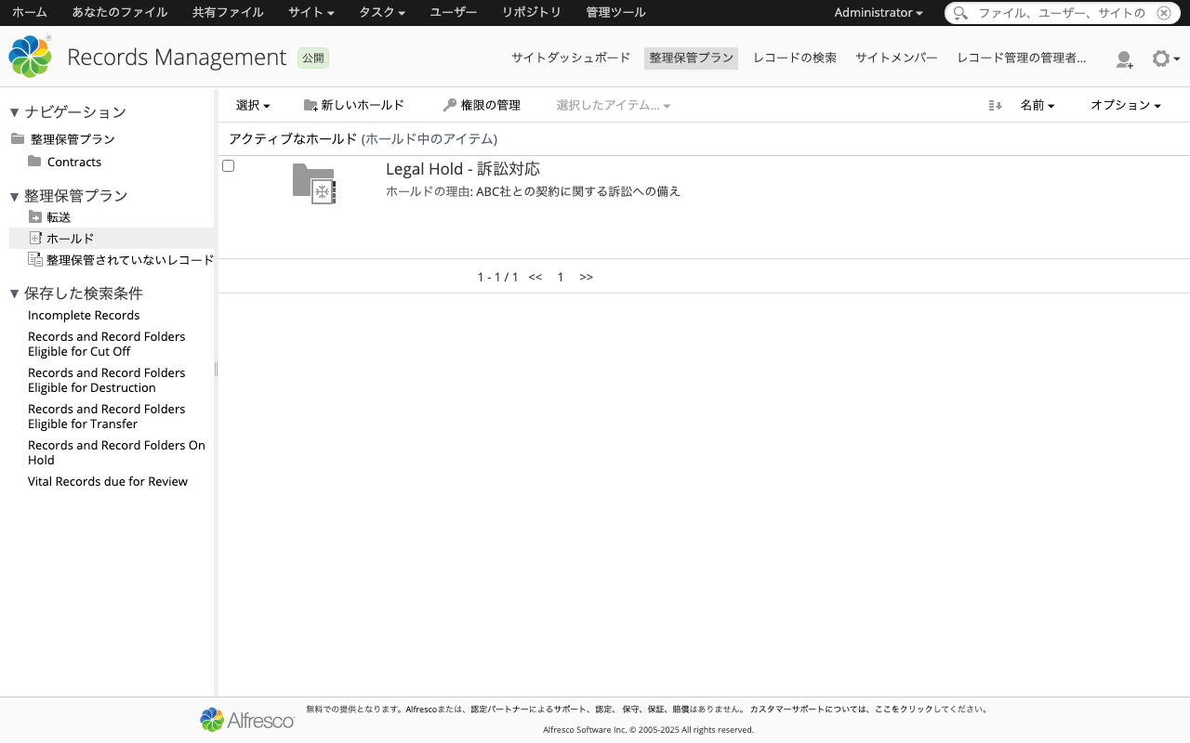Switch to サイトメンバー tab
Screen dimensions: 1190x743
896,59
